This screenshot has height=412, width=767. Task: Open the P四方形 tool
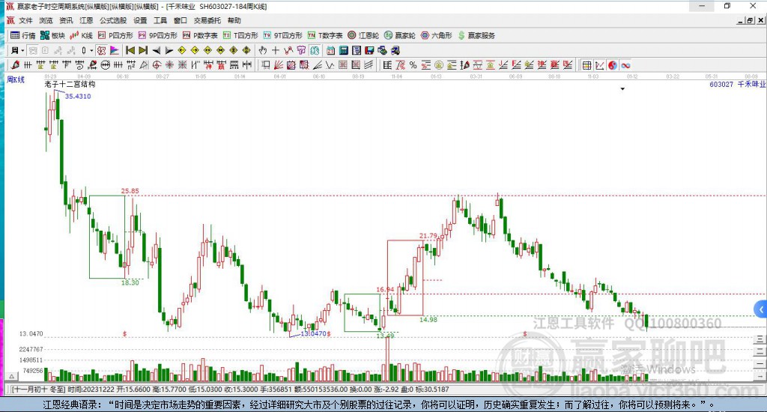point(115,35)
